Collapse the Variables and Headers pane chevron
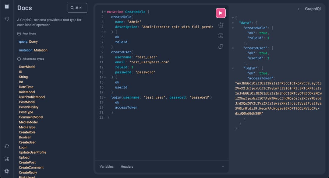This screenshot has height=178, width=329. (x=223, y=166)
